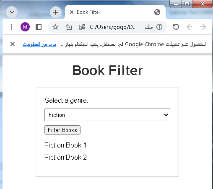Click the dropdown arrow of genre select
Viewport: 213px width, 189px height.
(x=166, y=115)
